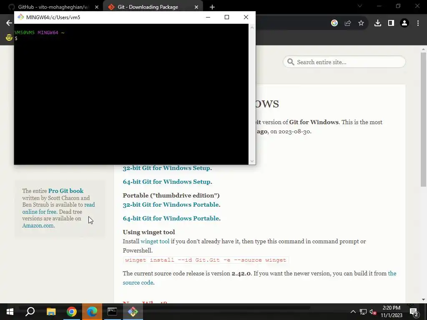Click the emoji bookmark icon

[9, 37]
